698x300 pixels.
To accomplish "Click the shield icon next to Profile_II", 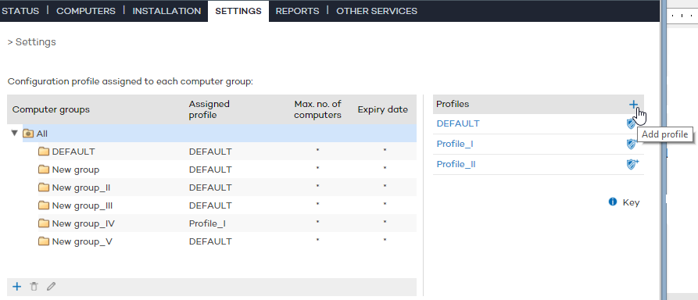I will pos(632,164).
